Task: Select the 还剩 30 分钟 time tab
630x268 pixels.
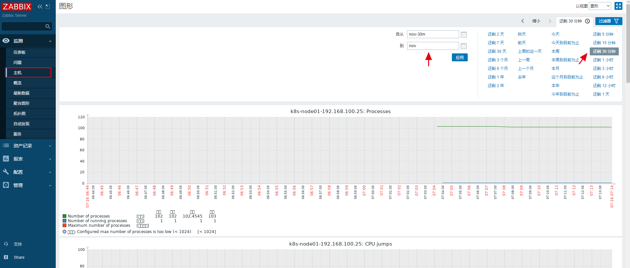Action: click(574, 21)
